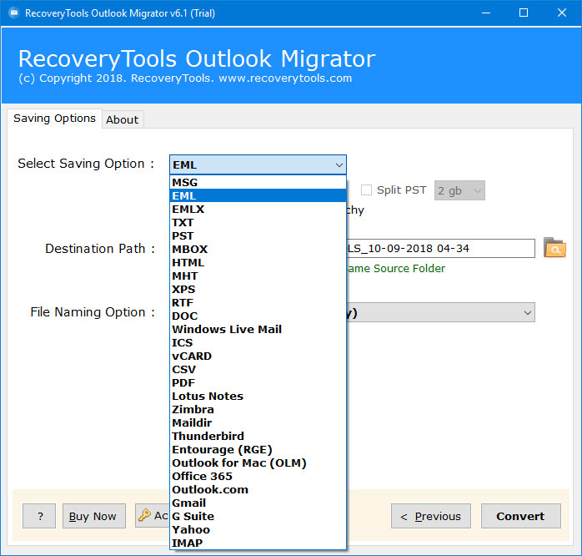582x556 pixels.
Task: Open help with the ? button
Action: point(38,516)
